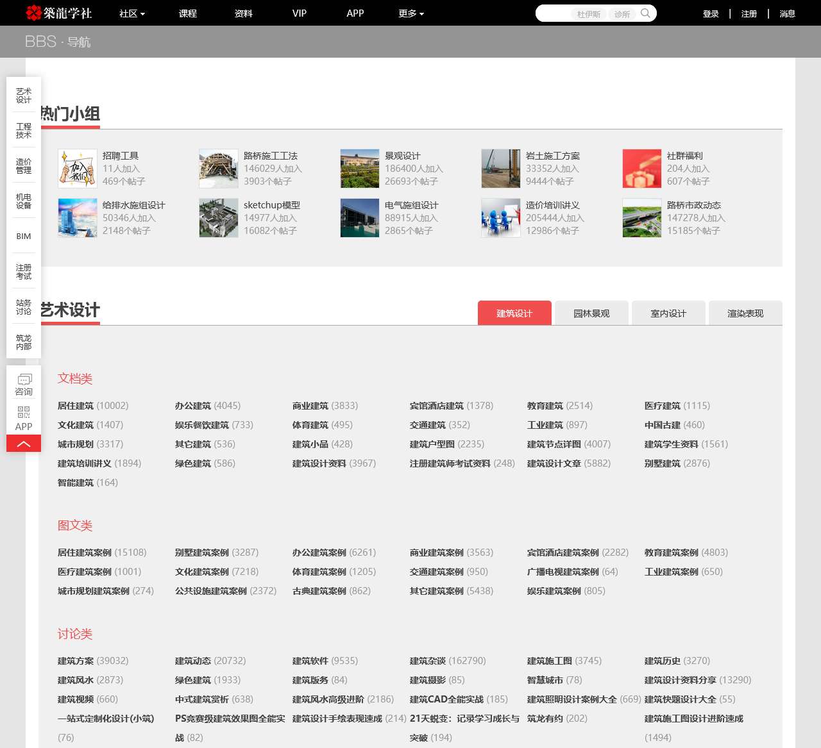821x748 pixels.
Task: Open the 建筑风水高级进阶 (2186) forum
Action: [x=343, y=699]
